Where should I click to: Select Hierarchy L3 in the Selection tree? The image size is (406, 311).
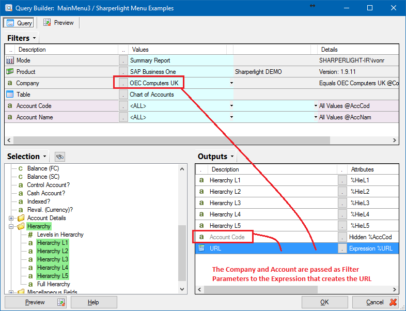pyautogui.click(x=52, y=259)
